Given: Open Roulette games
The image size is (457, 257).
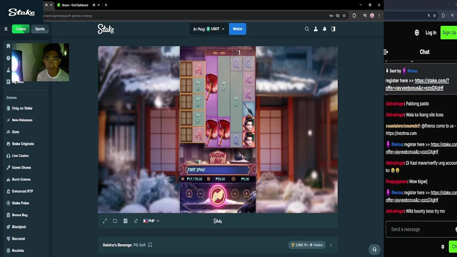Looking at the screenshot, I should tap(18, 251).
